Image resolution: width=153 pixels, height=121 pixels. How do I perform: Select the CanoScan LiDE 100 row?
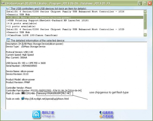[74, 35]
